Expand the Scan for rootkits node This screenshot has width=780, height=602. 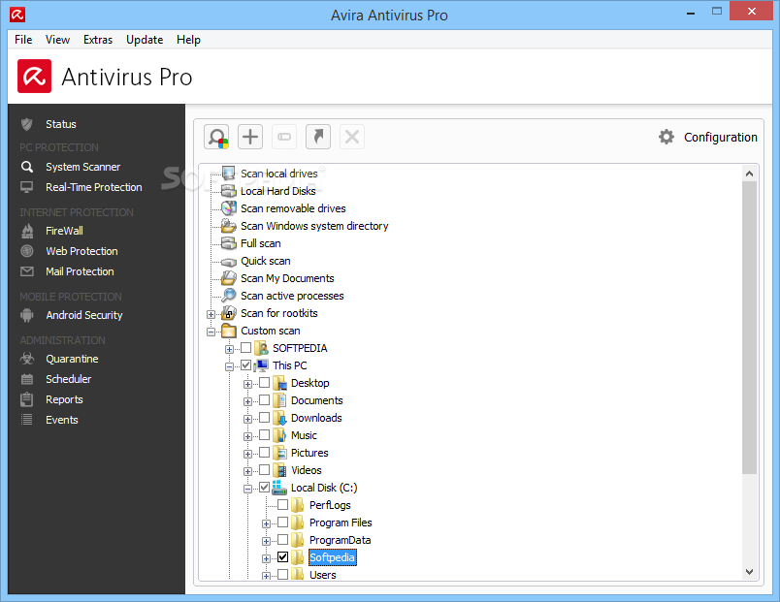tap(211, 314)
